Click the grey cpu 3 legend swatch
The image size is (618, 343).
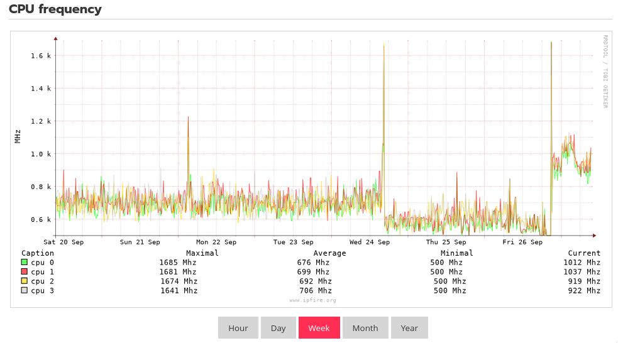25,291
